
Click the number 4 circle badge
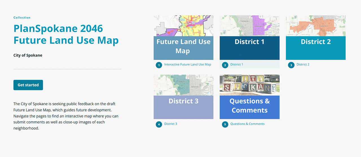(x=159, y=124)
